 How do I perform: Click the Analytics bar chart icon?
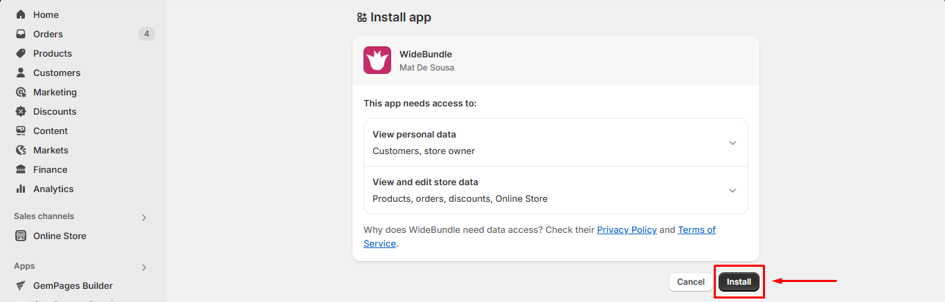click(x=21, y=189)
